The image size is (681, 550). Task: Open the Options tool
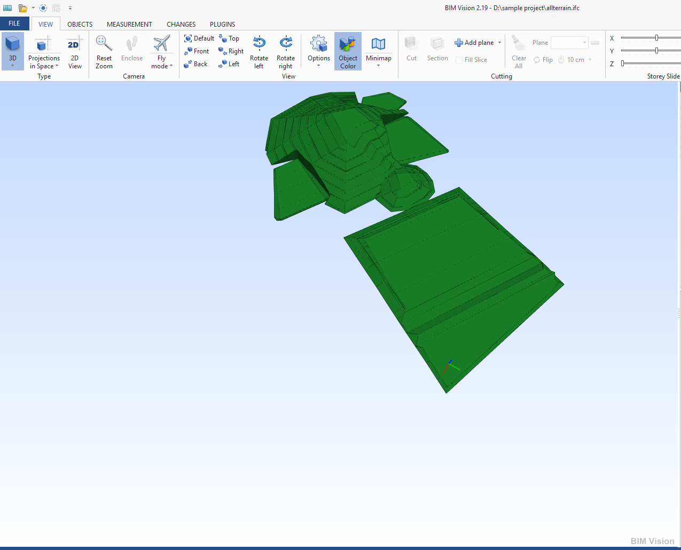[318, 51]
